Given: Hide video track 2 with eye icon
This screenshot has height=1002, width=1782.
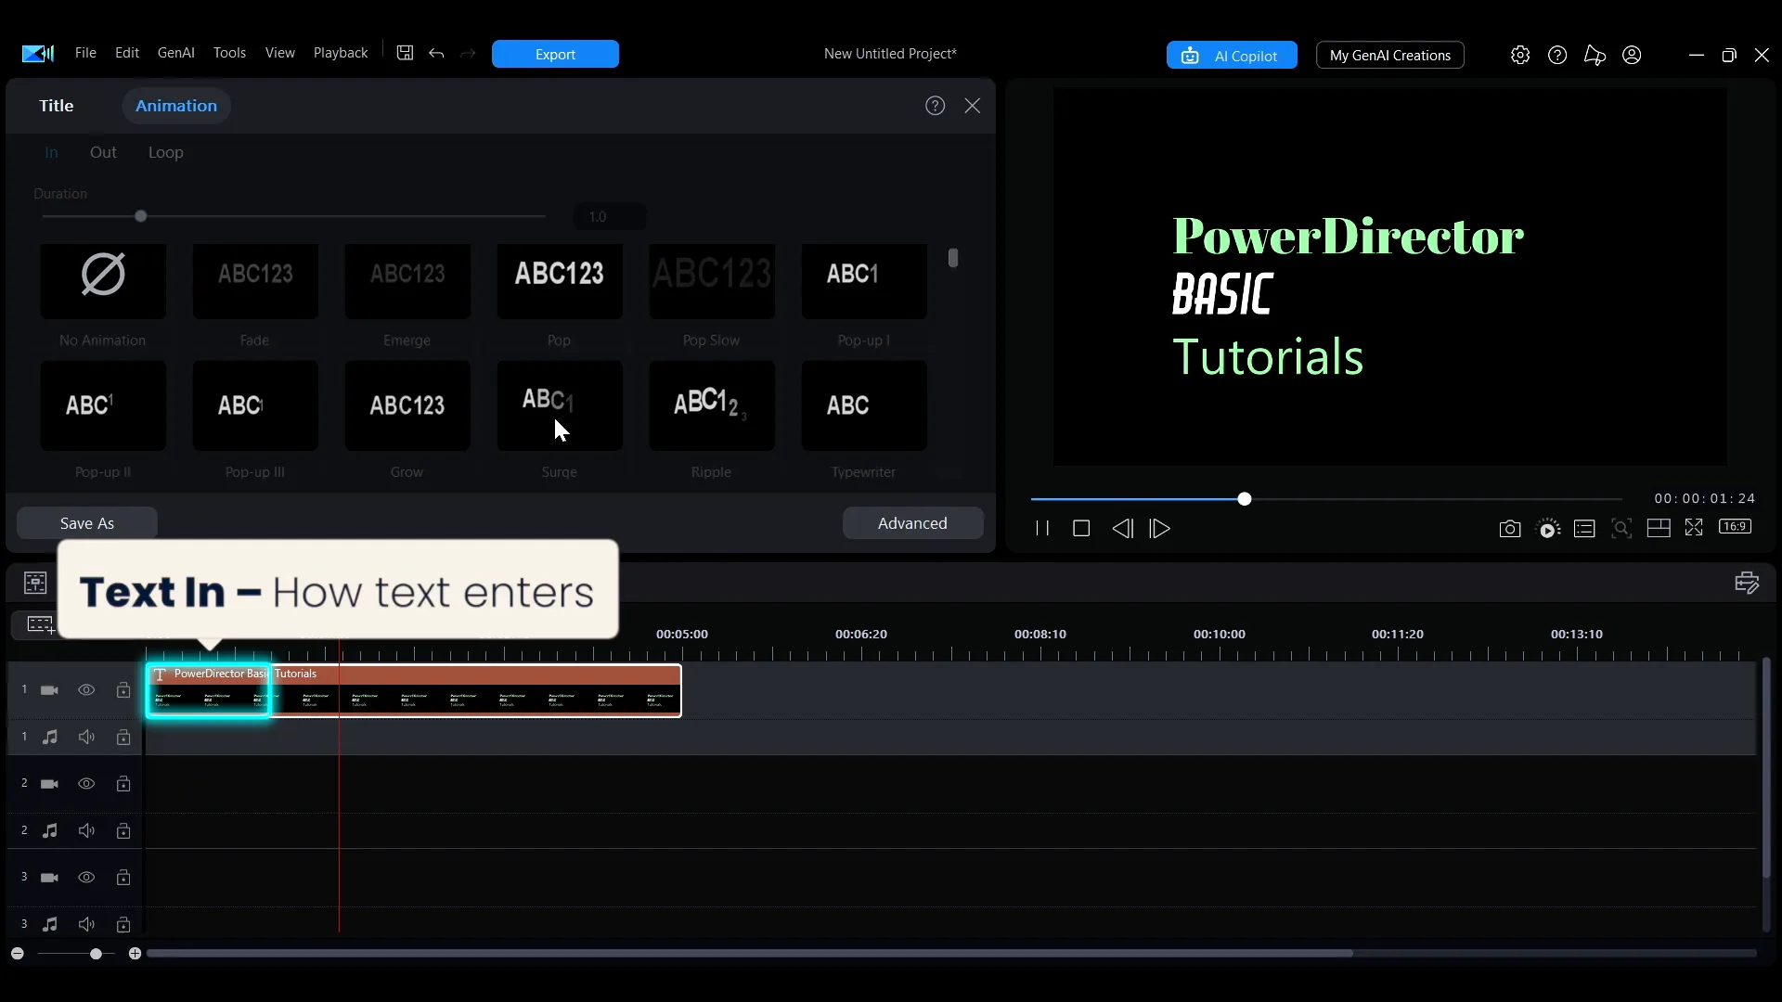Looking at the screenshot, I should coord(86,783).
